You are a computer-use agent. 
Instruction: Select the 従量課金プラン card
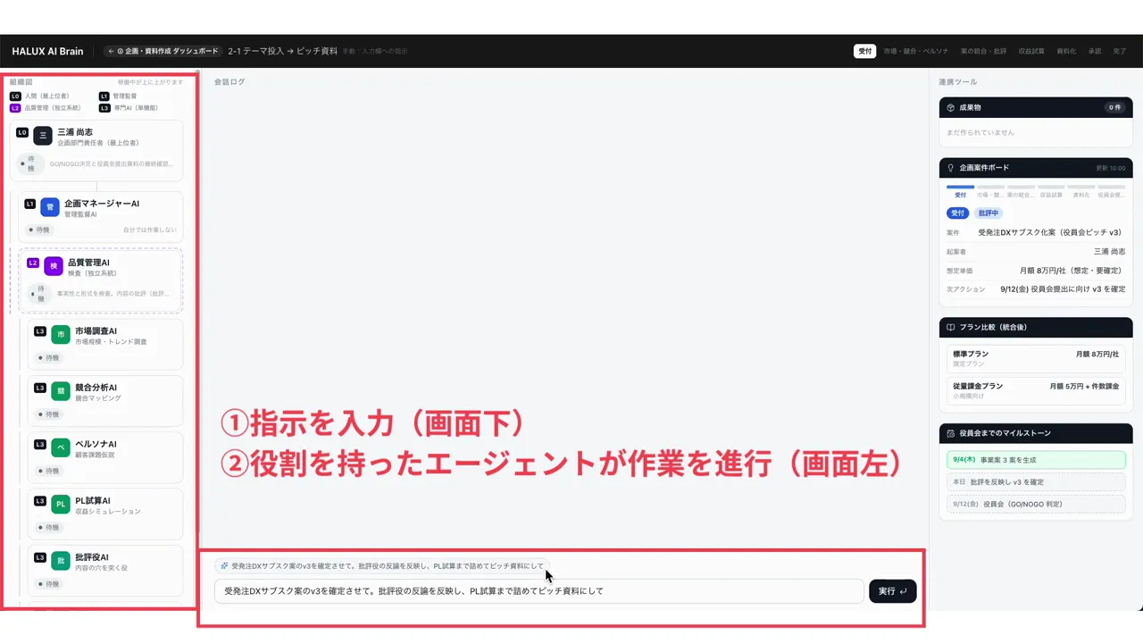(1036, 390)
